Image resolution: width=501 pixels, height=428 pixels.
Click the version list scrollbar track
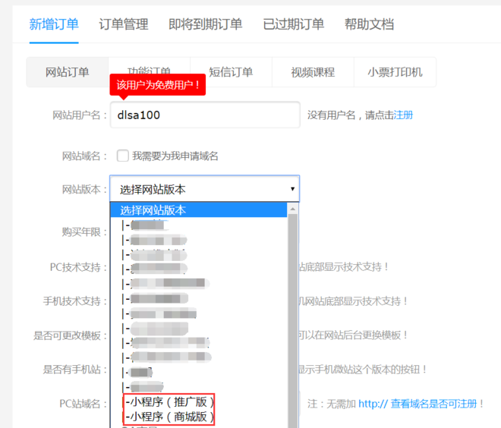point(293,319)
